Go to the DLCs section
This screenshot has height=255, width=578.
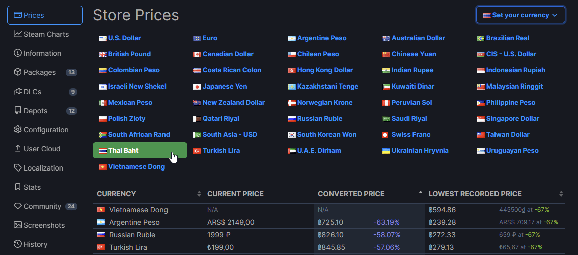tap(45, 92)
